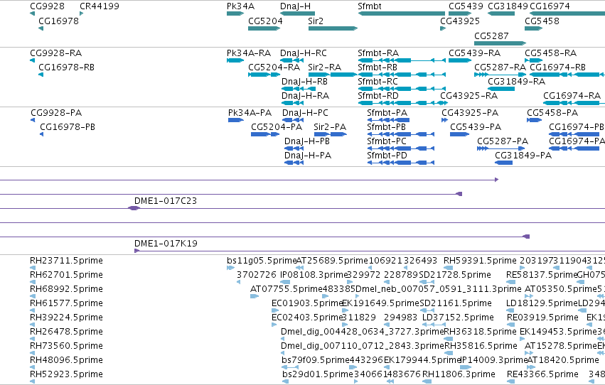The width and height of the screenshot is (605, 385).
Task: Select the CG31849-PA protein feature
Action: [503, 163]
